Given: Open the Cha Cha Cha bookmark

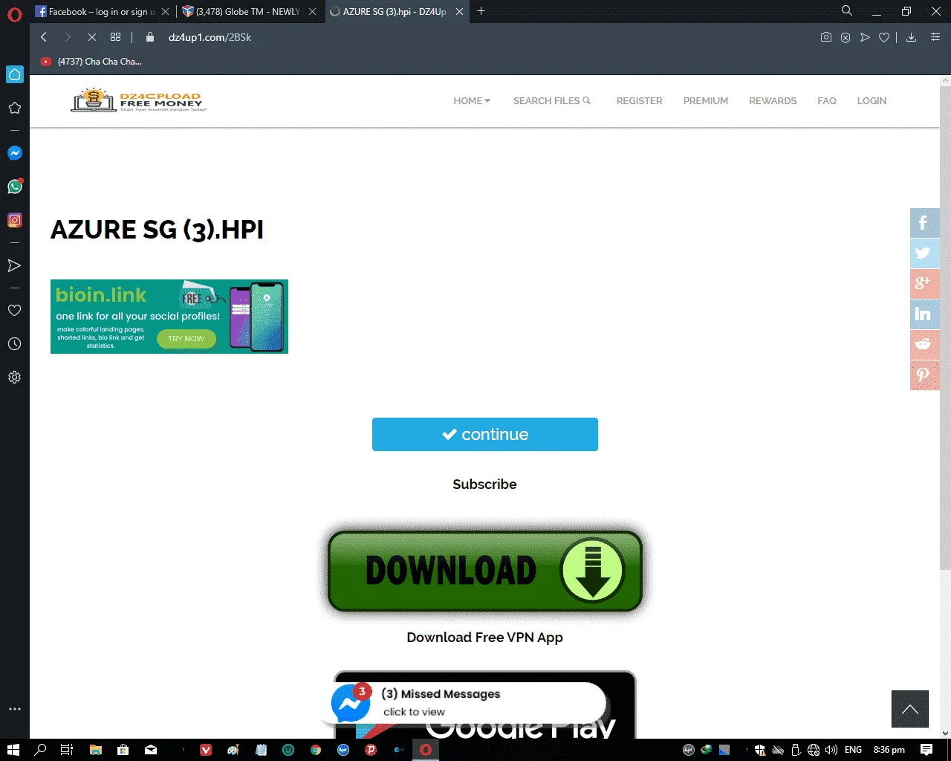Looking at the screenshot, I should [x=91, y=62].
